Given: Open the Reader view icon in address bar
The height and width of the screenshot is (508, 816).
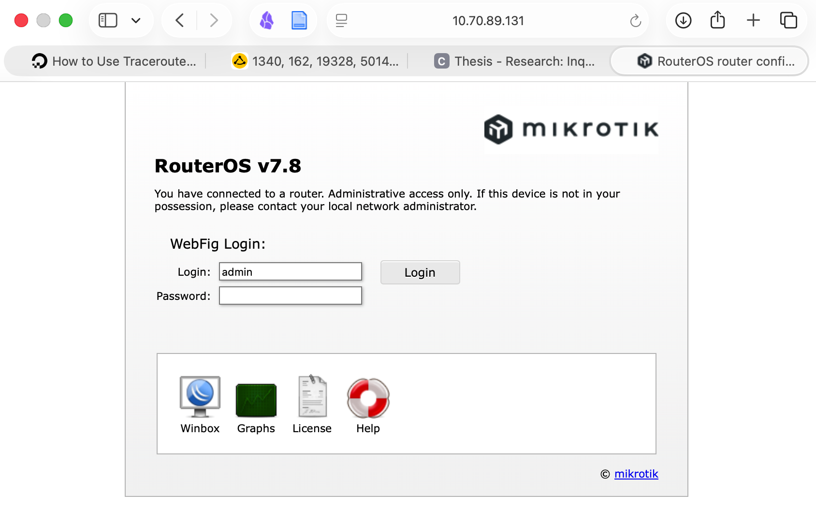Looking at the screenshot, I should (341, 20).
